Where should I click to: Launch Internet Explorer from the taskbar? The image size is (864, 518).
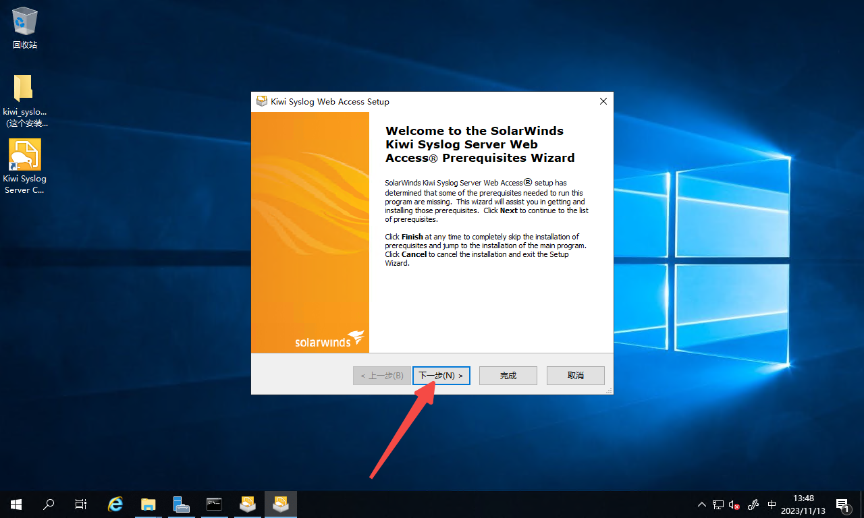click(x=116, y=504)
